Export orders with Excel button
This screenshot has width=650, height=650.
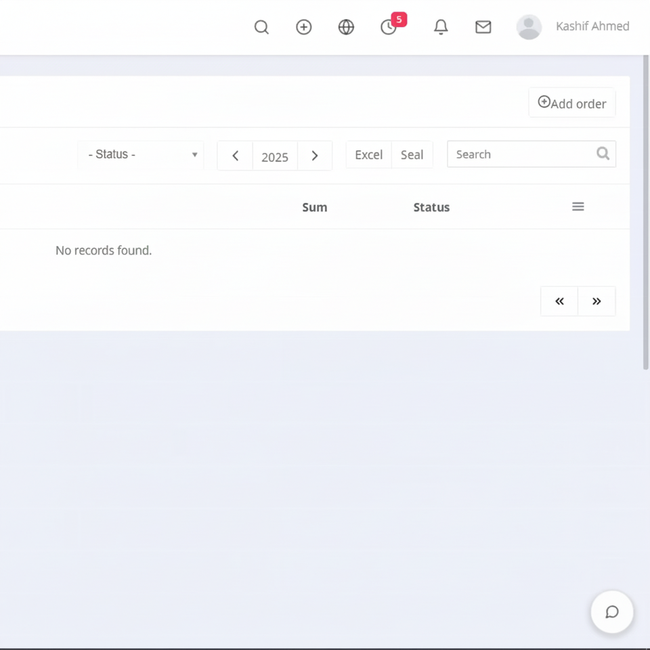tap(369, 154)
